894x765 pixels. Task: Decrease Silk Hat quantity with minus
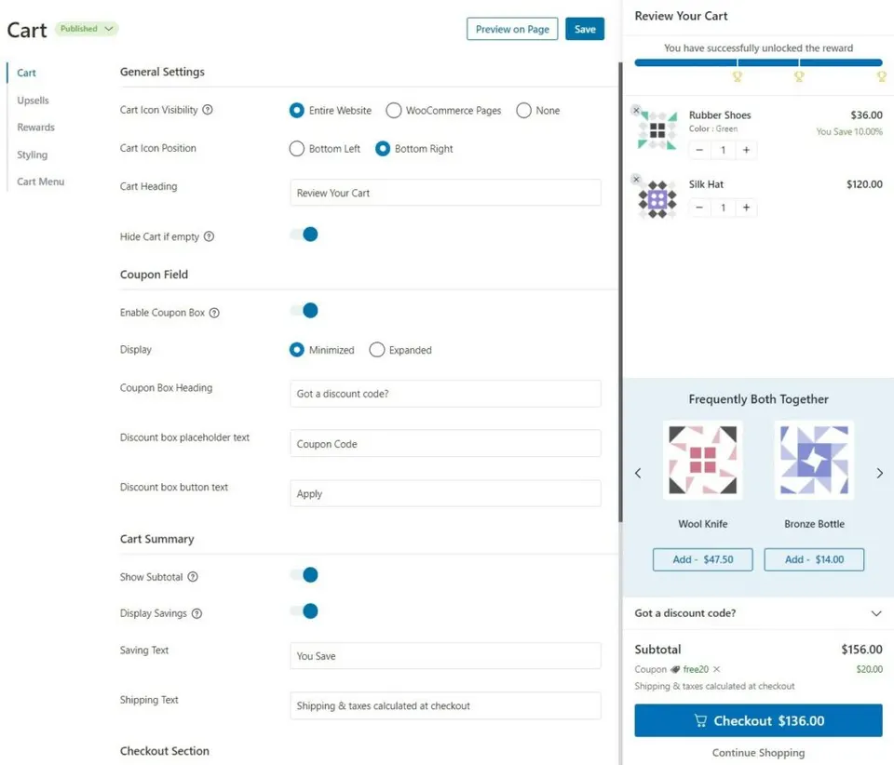coord(699,208)
